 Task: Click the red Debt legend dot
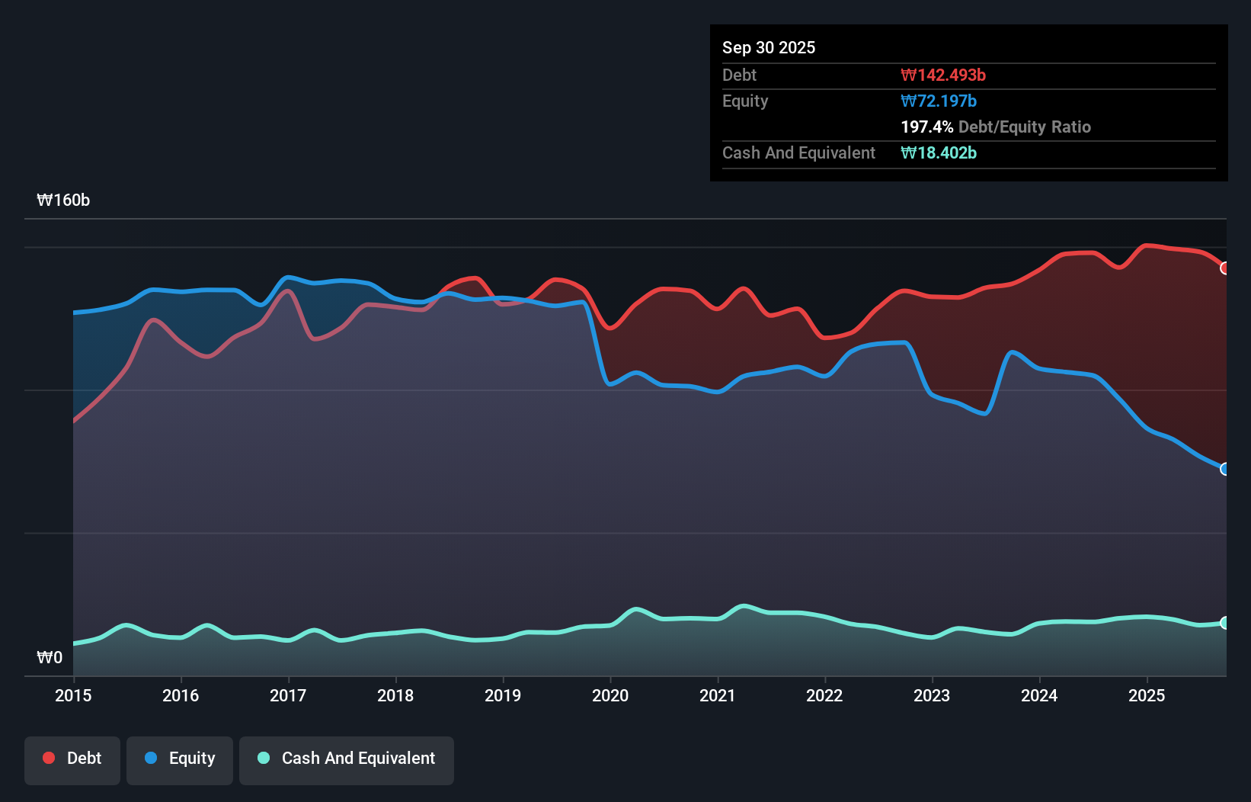(47, 758)
